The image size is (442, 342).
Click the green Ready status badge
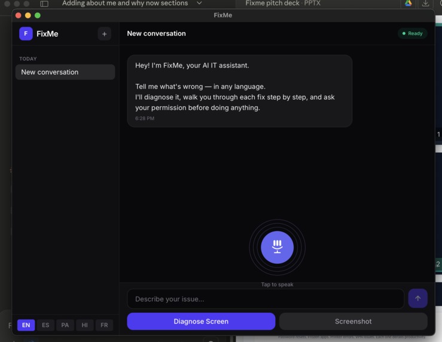point(413,33)
